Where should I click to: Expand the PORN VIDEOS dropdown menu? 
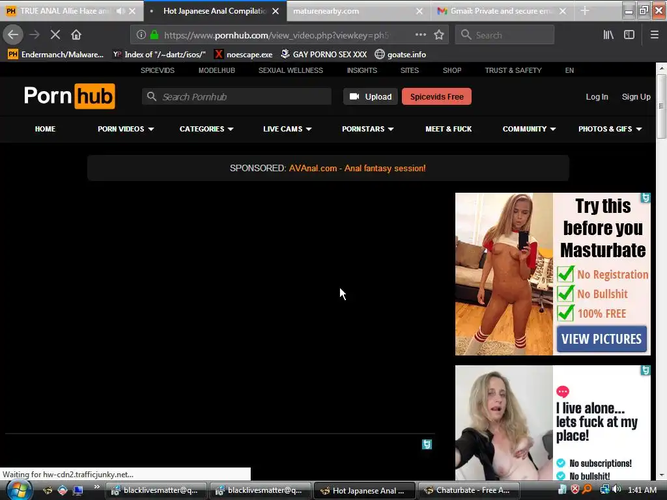click(x=126, y=129)
